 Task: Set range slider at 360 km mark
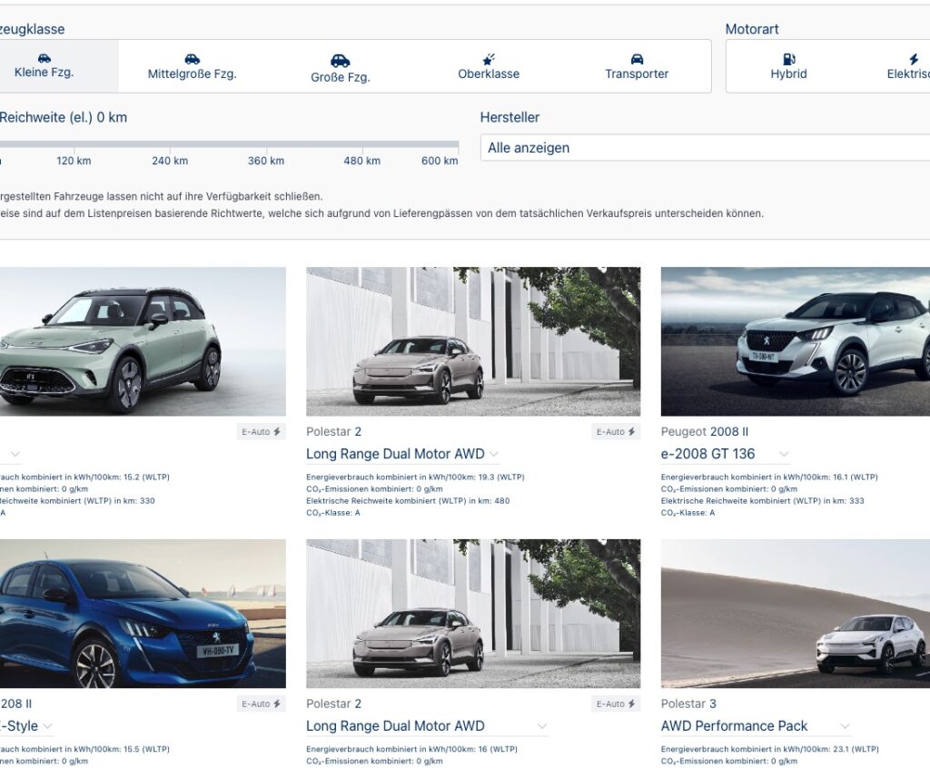point(265,144)
